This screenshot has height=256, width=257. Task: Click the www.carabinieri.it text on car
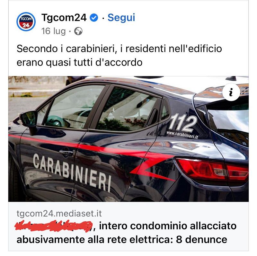(x=182, y=135)
